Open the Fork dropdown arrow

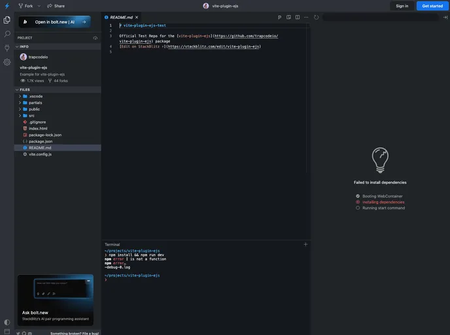point(39,6)
